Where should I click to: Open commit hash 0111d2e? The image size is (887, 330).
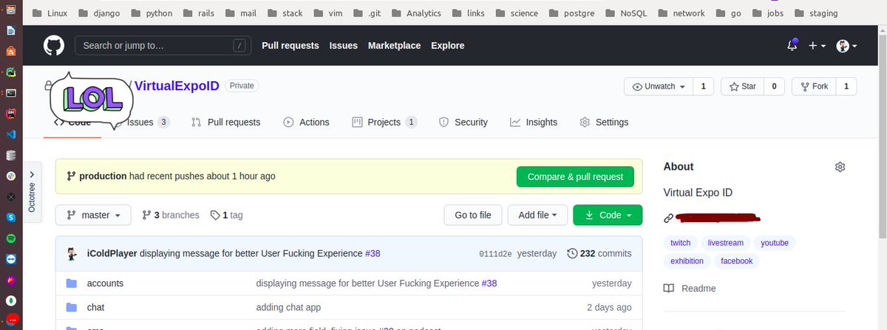tap(495, 254)
